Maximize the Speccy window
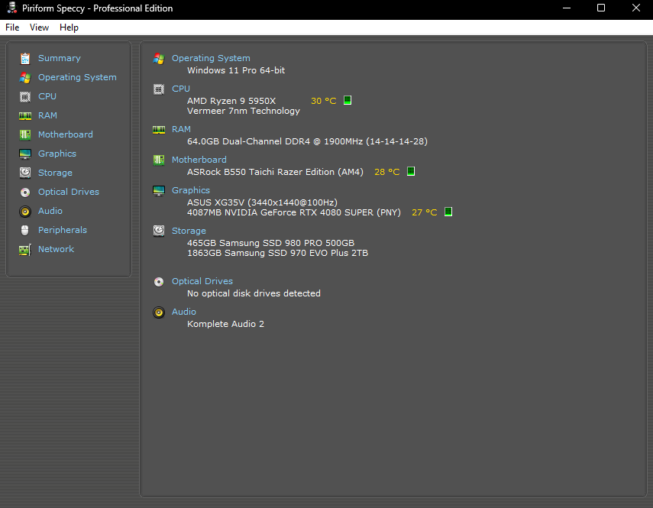 tap(601, 8)
